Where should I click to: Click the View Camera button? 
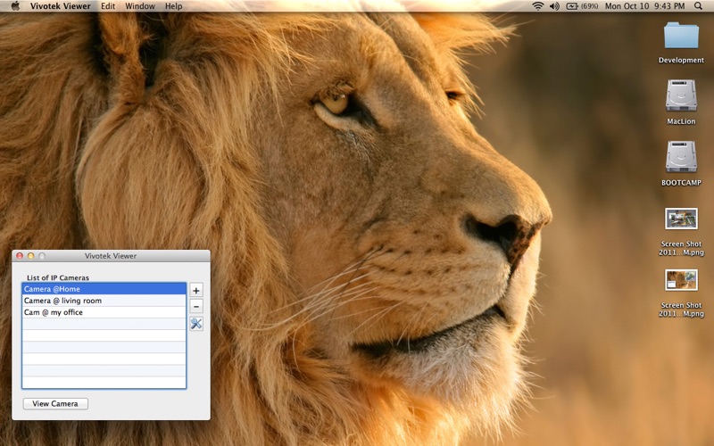click(x=55, y=404)
